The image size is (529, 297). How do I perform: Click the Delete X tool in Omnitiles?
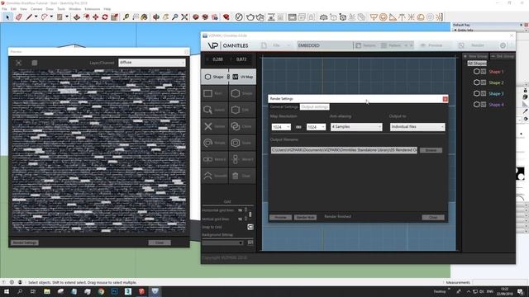[x=215, y=126]
